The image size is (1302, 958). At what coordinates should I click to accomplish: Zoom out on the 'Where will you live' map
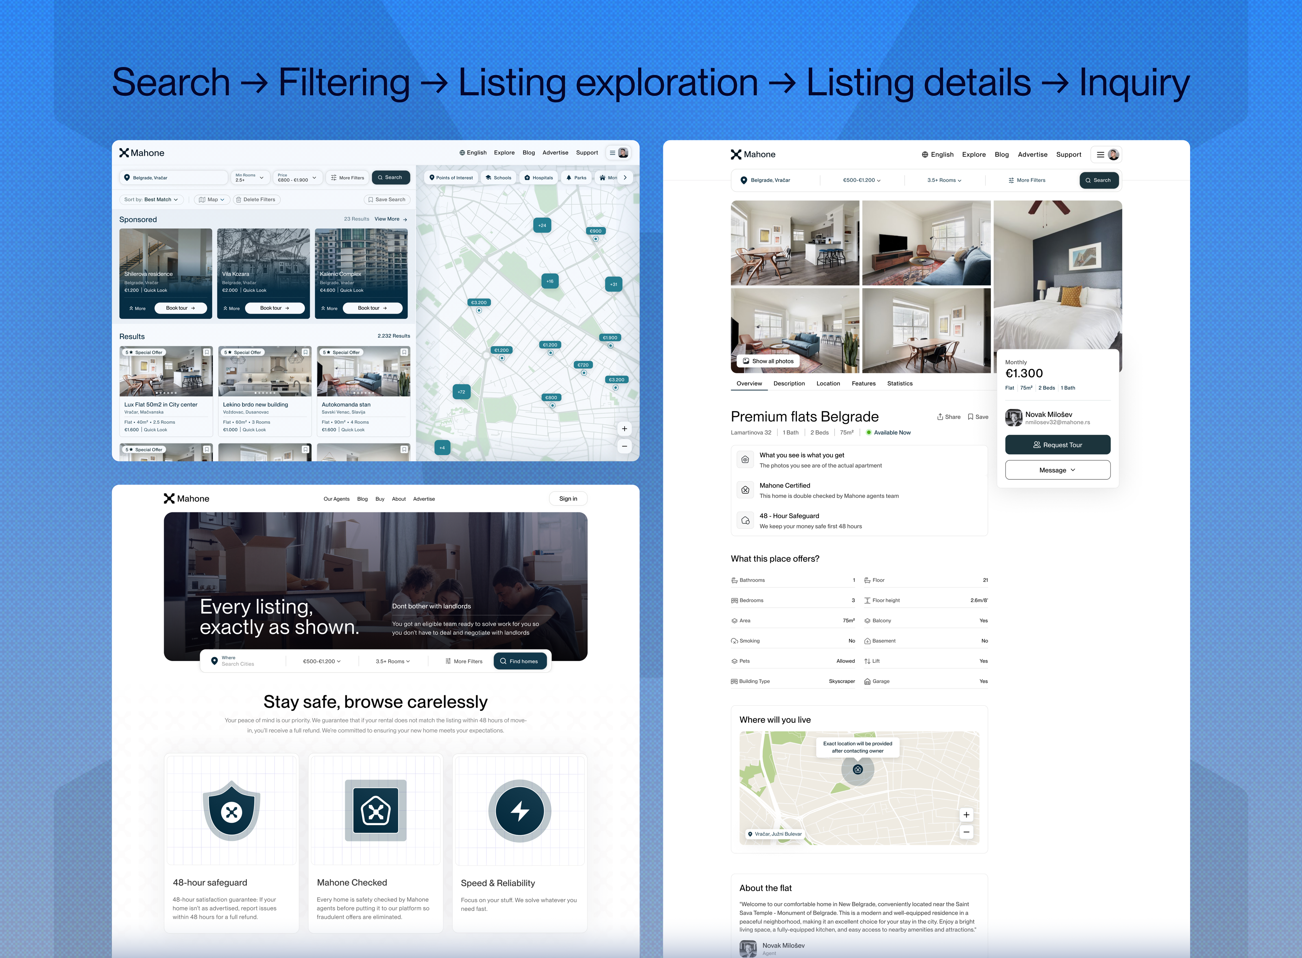[x=966, y=832]
